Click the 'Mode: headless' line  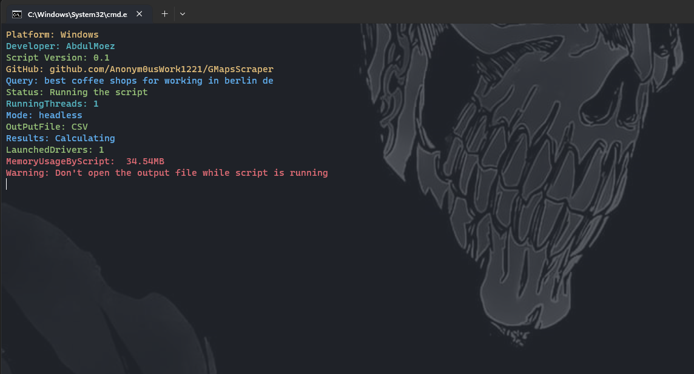(44, 115)
